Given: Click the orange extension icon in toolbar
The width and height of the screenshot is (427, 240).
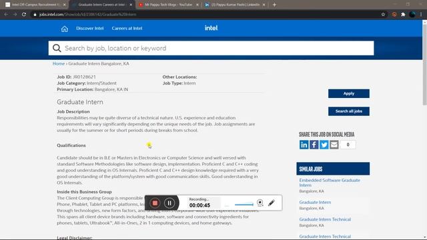Looking at the screenshot, I should 394,15.
